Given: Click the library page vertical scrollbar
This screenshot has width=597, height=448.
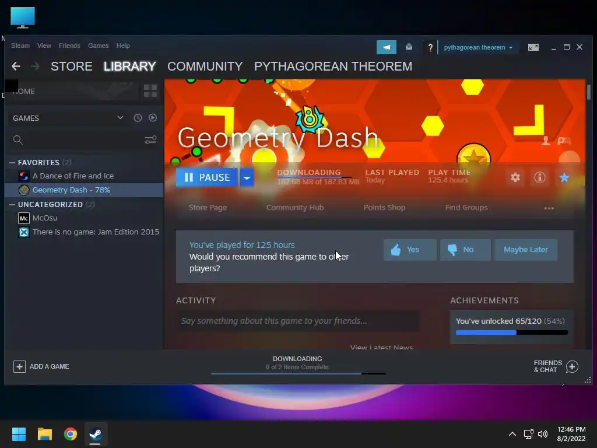Looking at the screenshot, I should [x=589, y=92].
